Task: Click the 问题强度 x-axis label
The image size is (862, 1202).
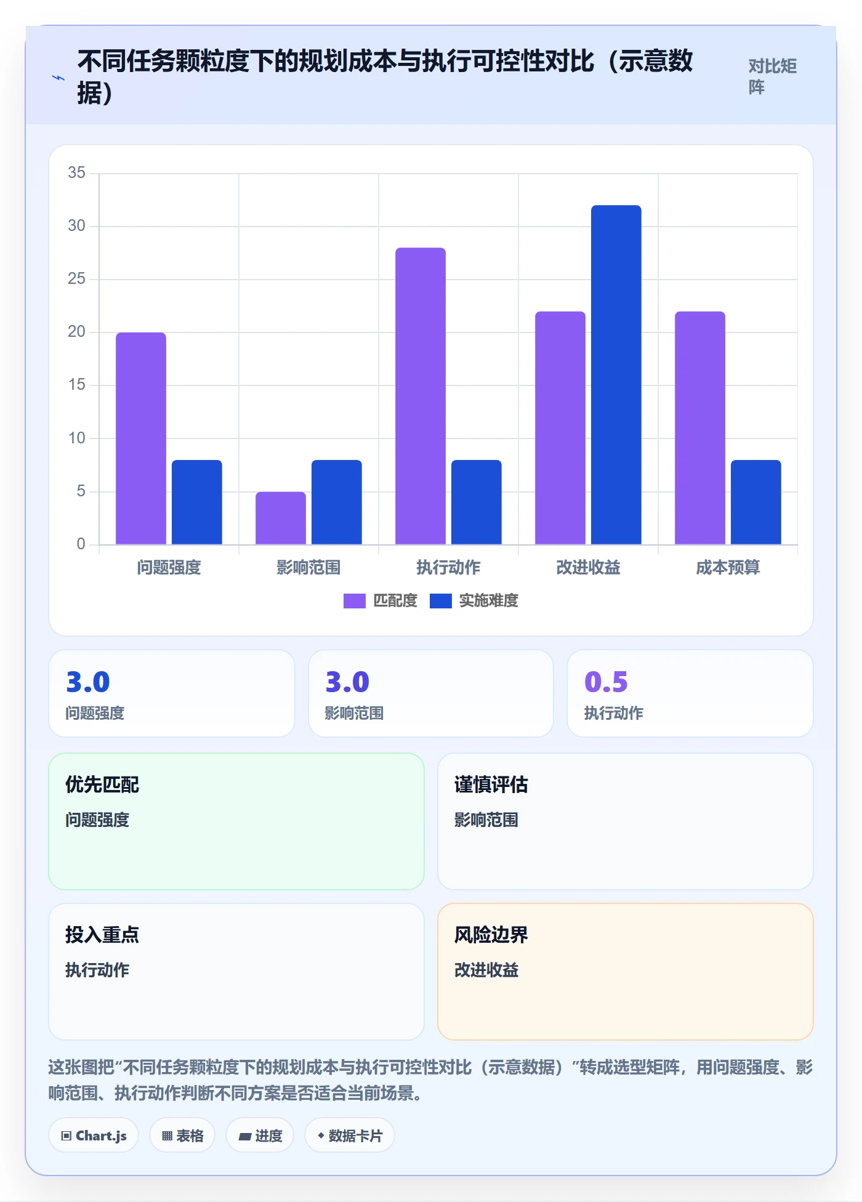Action: coord(169,567)
